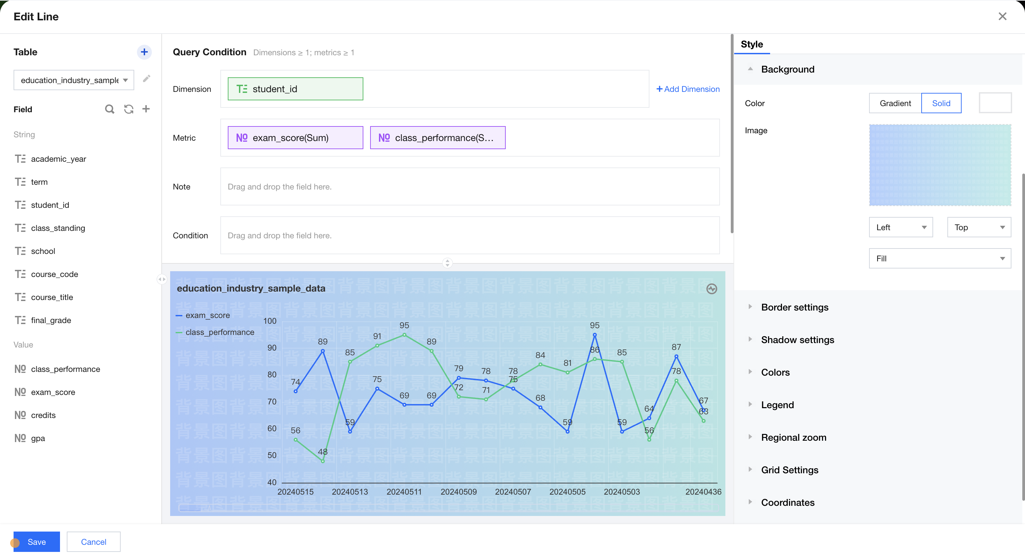
Task: Expand the Colors section
Action: click(x=750, y=372)
